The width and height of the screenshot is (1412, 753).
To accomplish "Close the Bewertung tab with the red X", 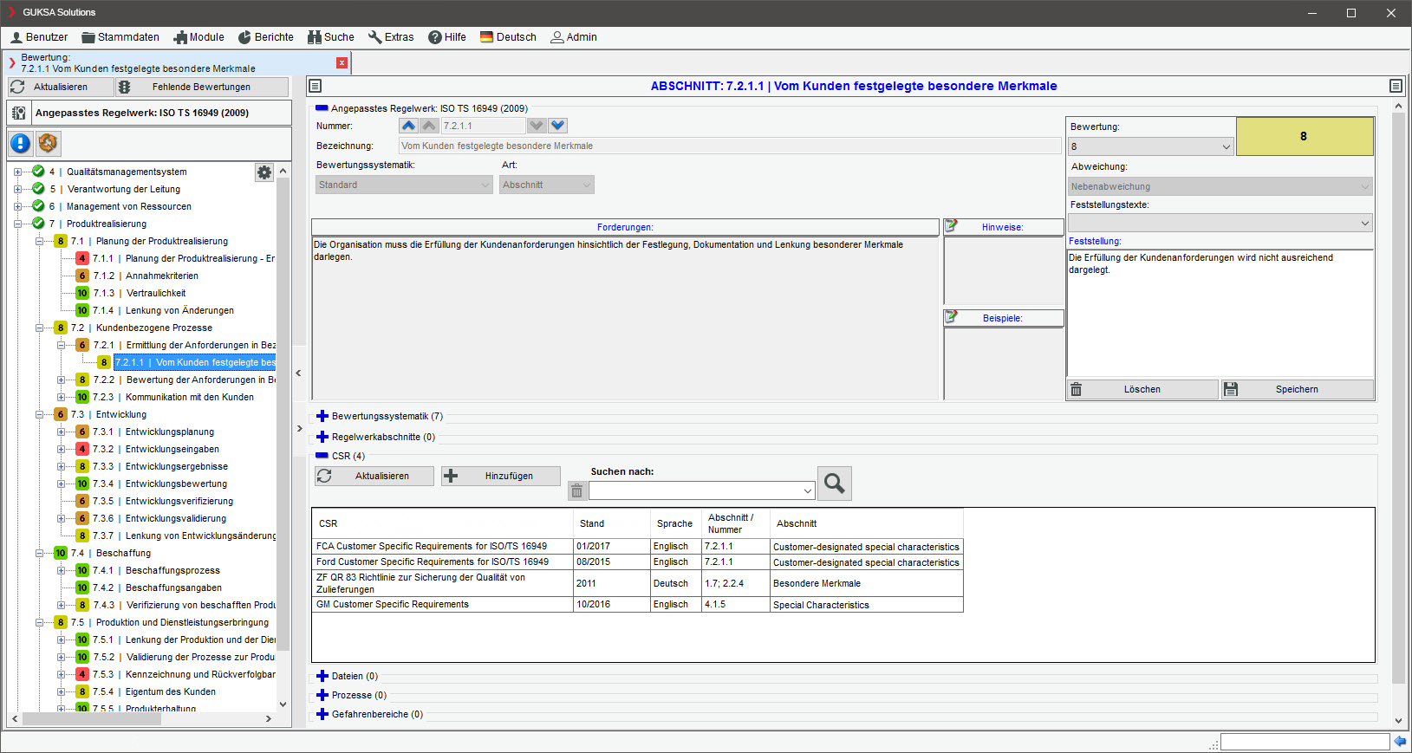I will pyautogui.click(x=342, y=62).
